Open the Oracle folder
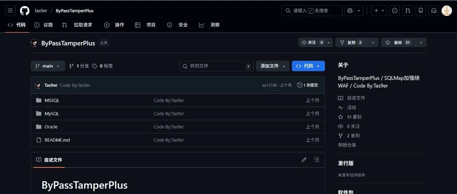 click(51, 127)
